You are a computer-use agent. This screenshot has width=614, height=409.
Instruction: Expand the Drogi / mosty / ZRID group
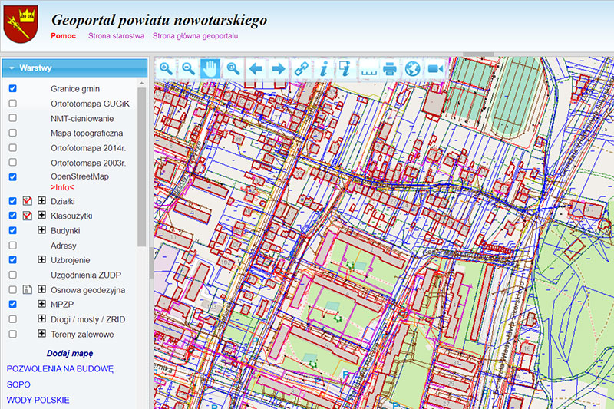point(41,318)
